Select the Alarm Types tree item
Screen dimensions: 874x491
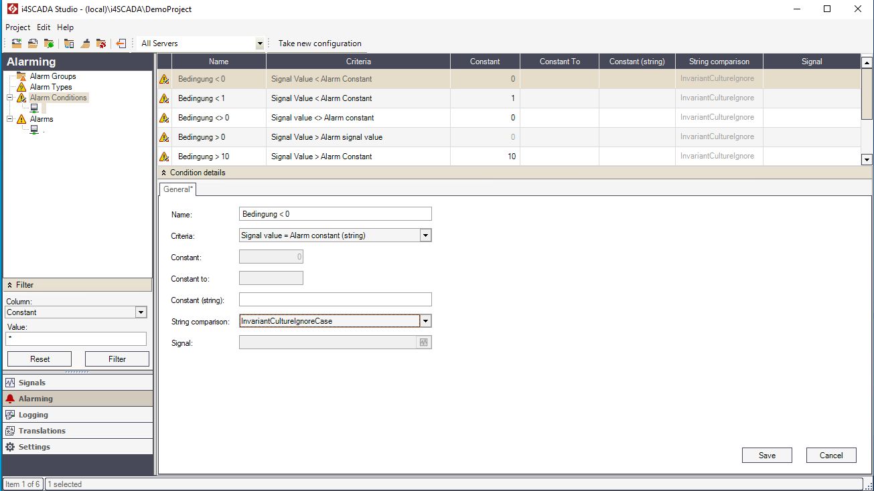click(52, 86)
